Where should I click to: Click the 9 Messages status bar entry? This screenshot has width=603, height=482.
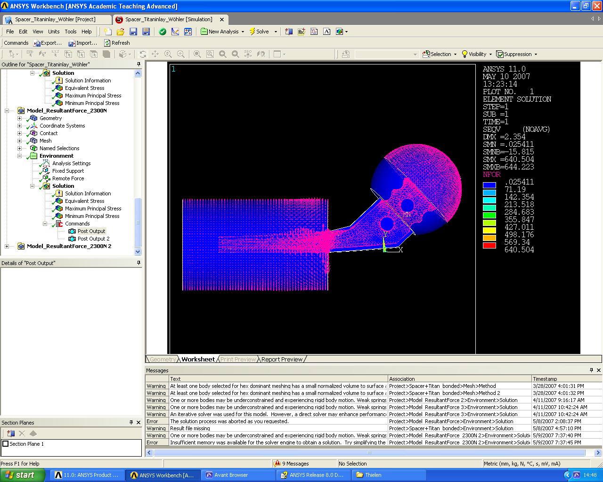coord(292,464)
